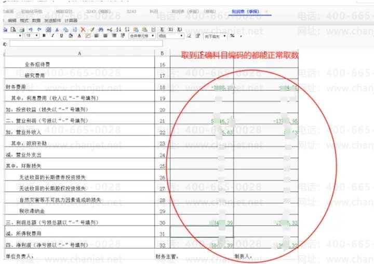Align cell text right
Screen dimensions: 374x264
114,36
